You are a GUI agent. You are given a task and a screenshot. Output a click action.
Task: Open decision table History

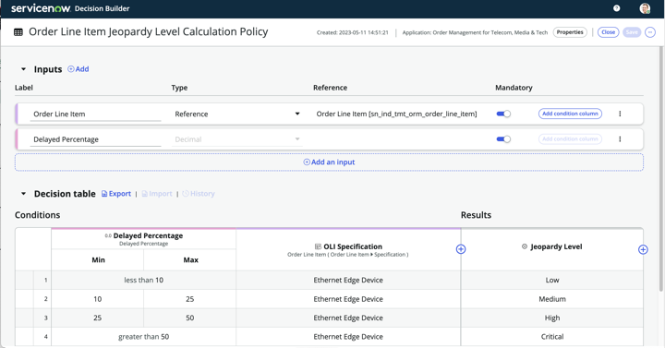[199, 194]
